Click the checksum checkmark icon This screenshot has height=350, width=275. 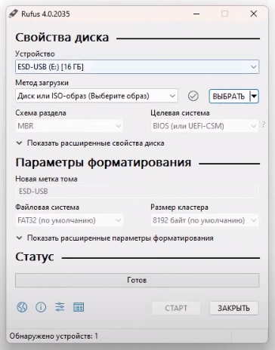(x=193, y=96)
